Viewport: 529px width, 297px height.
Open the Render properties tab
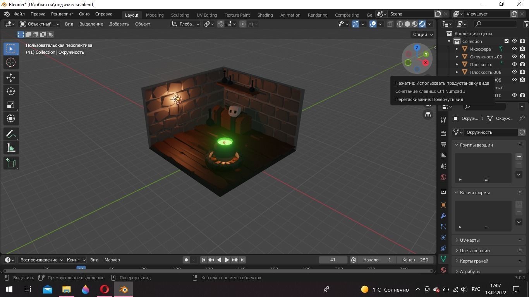[443, 133]
